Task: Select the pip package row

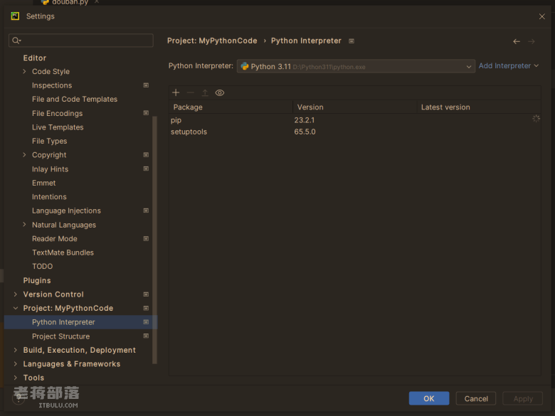Action: coord(354,120)
